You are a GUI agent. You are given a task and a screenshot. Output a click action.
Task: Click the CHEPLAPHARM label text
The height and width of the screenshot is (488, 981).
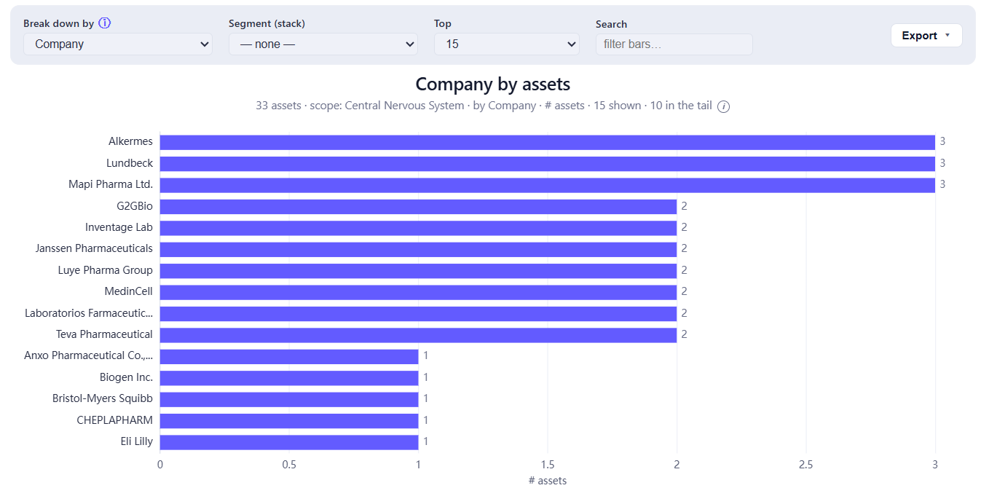(x=115, y=420)
